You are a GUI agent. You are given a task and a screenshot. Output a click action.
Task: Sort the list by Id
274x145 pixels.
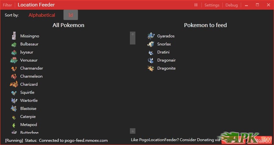tap(71, 15)
